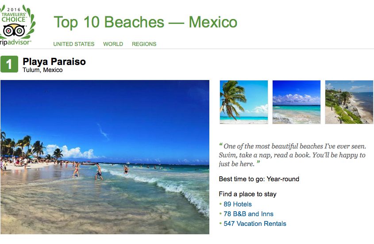374x244 pixels.
Task: Click the TripAdvisor owl logo
Action: tap(14, 30)
